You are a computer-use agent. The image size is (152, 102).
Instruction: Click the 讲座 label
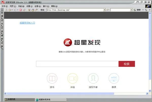[x=73, y=87]
